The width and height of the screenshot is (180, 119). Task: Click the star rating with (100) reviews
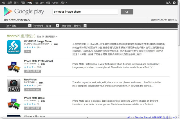pos(33,85)
